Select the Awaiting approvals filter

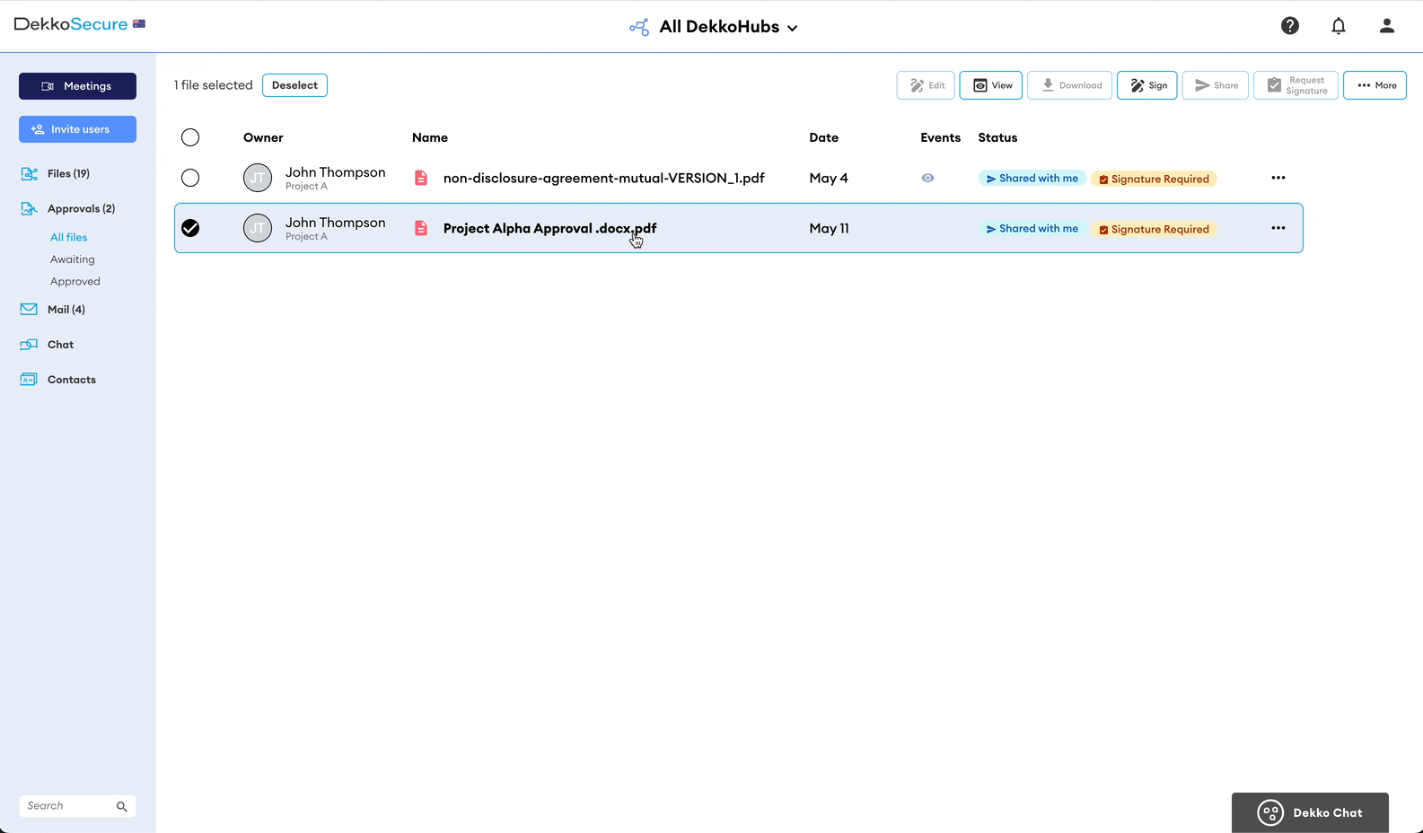coord(73,259)
